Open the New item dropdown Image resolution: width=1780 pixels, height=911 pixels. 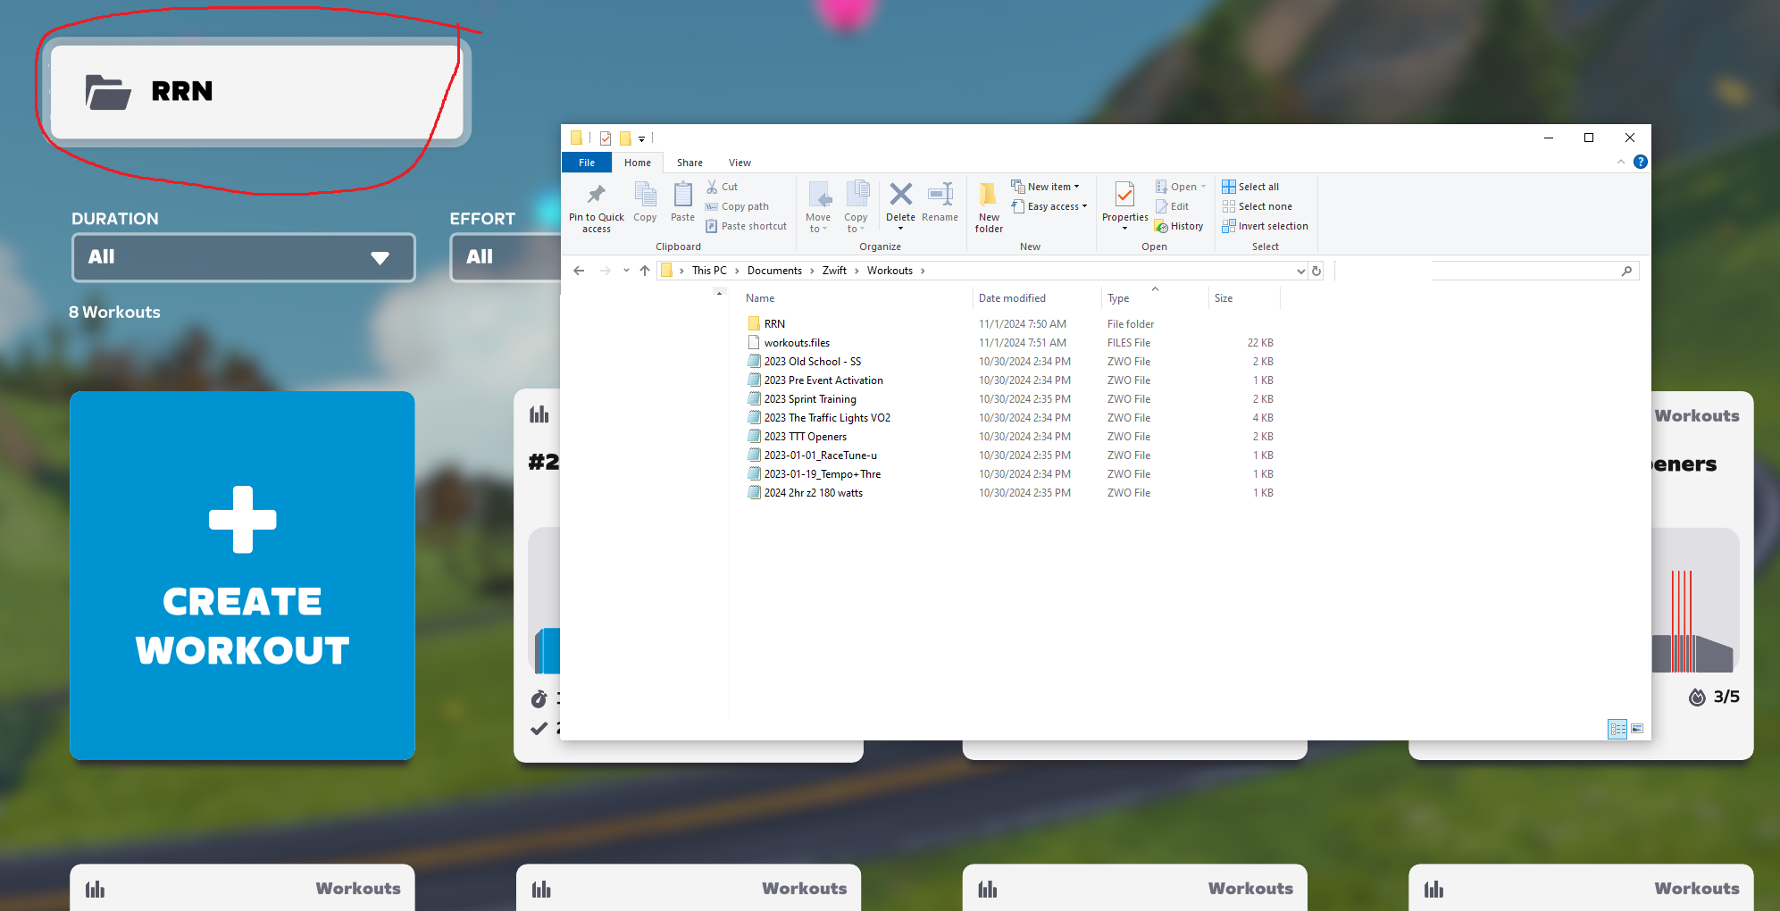pyautogui.click(x=1047, y=187)
